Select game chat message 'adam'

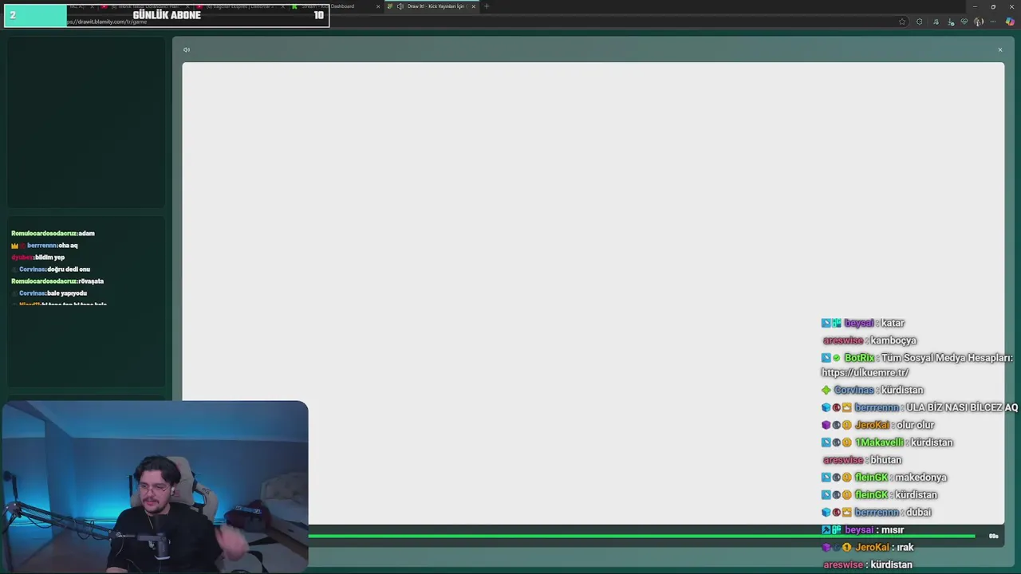[53, 234]
